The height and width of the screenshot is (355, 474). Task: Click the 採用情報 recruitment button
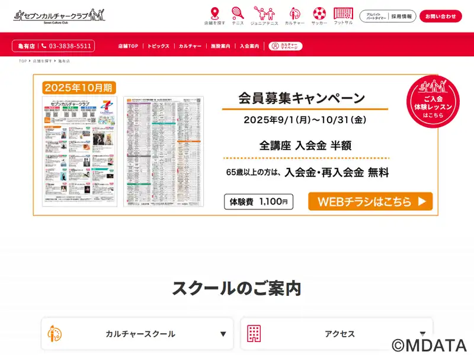388,17
